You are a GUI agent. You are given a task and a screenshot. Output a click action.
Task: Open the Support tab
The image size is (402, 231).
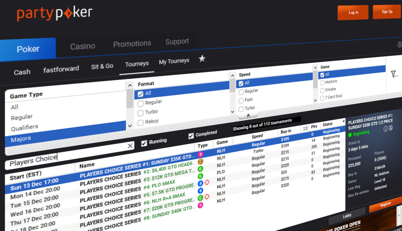177,42
